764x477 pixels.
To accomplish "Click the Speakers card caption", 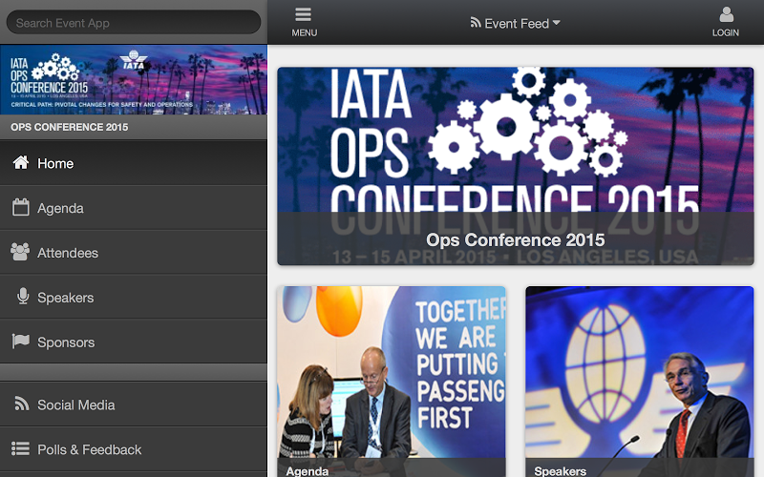I will click(561, 470).
